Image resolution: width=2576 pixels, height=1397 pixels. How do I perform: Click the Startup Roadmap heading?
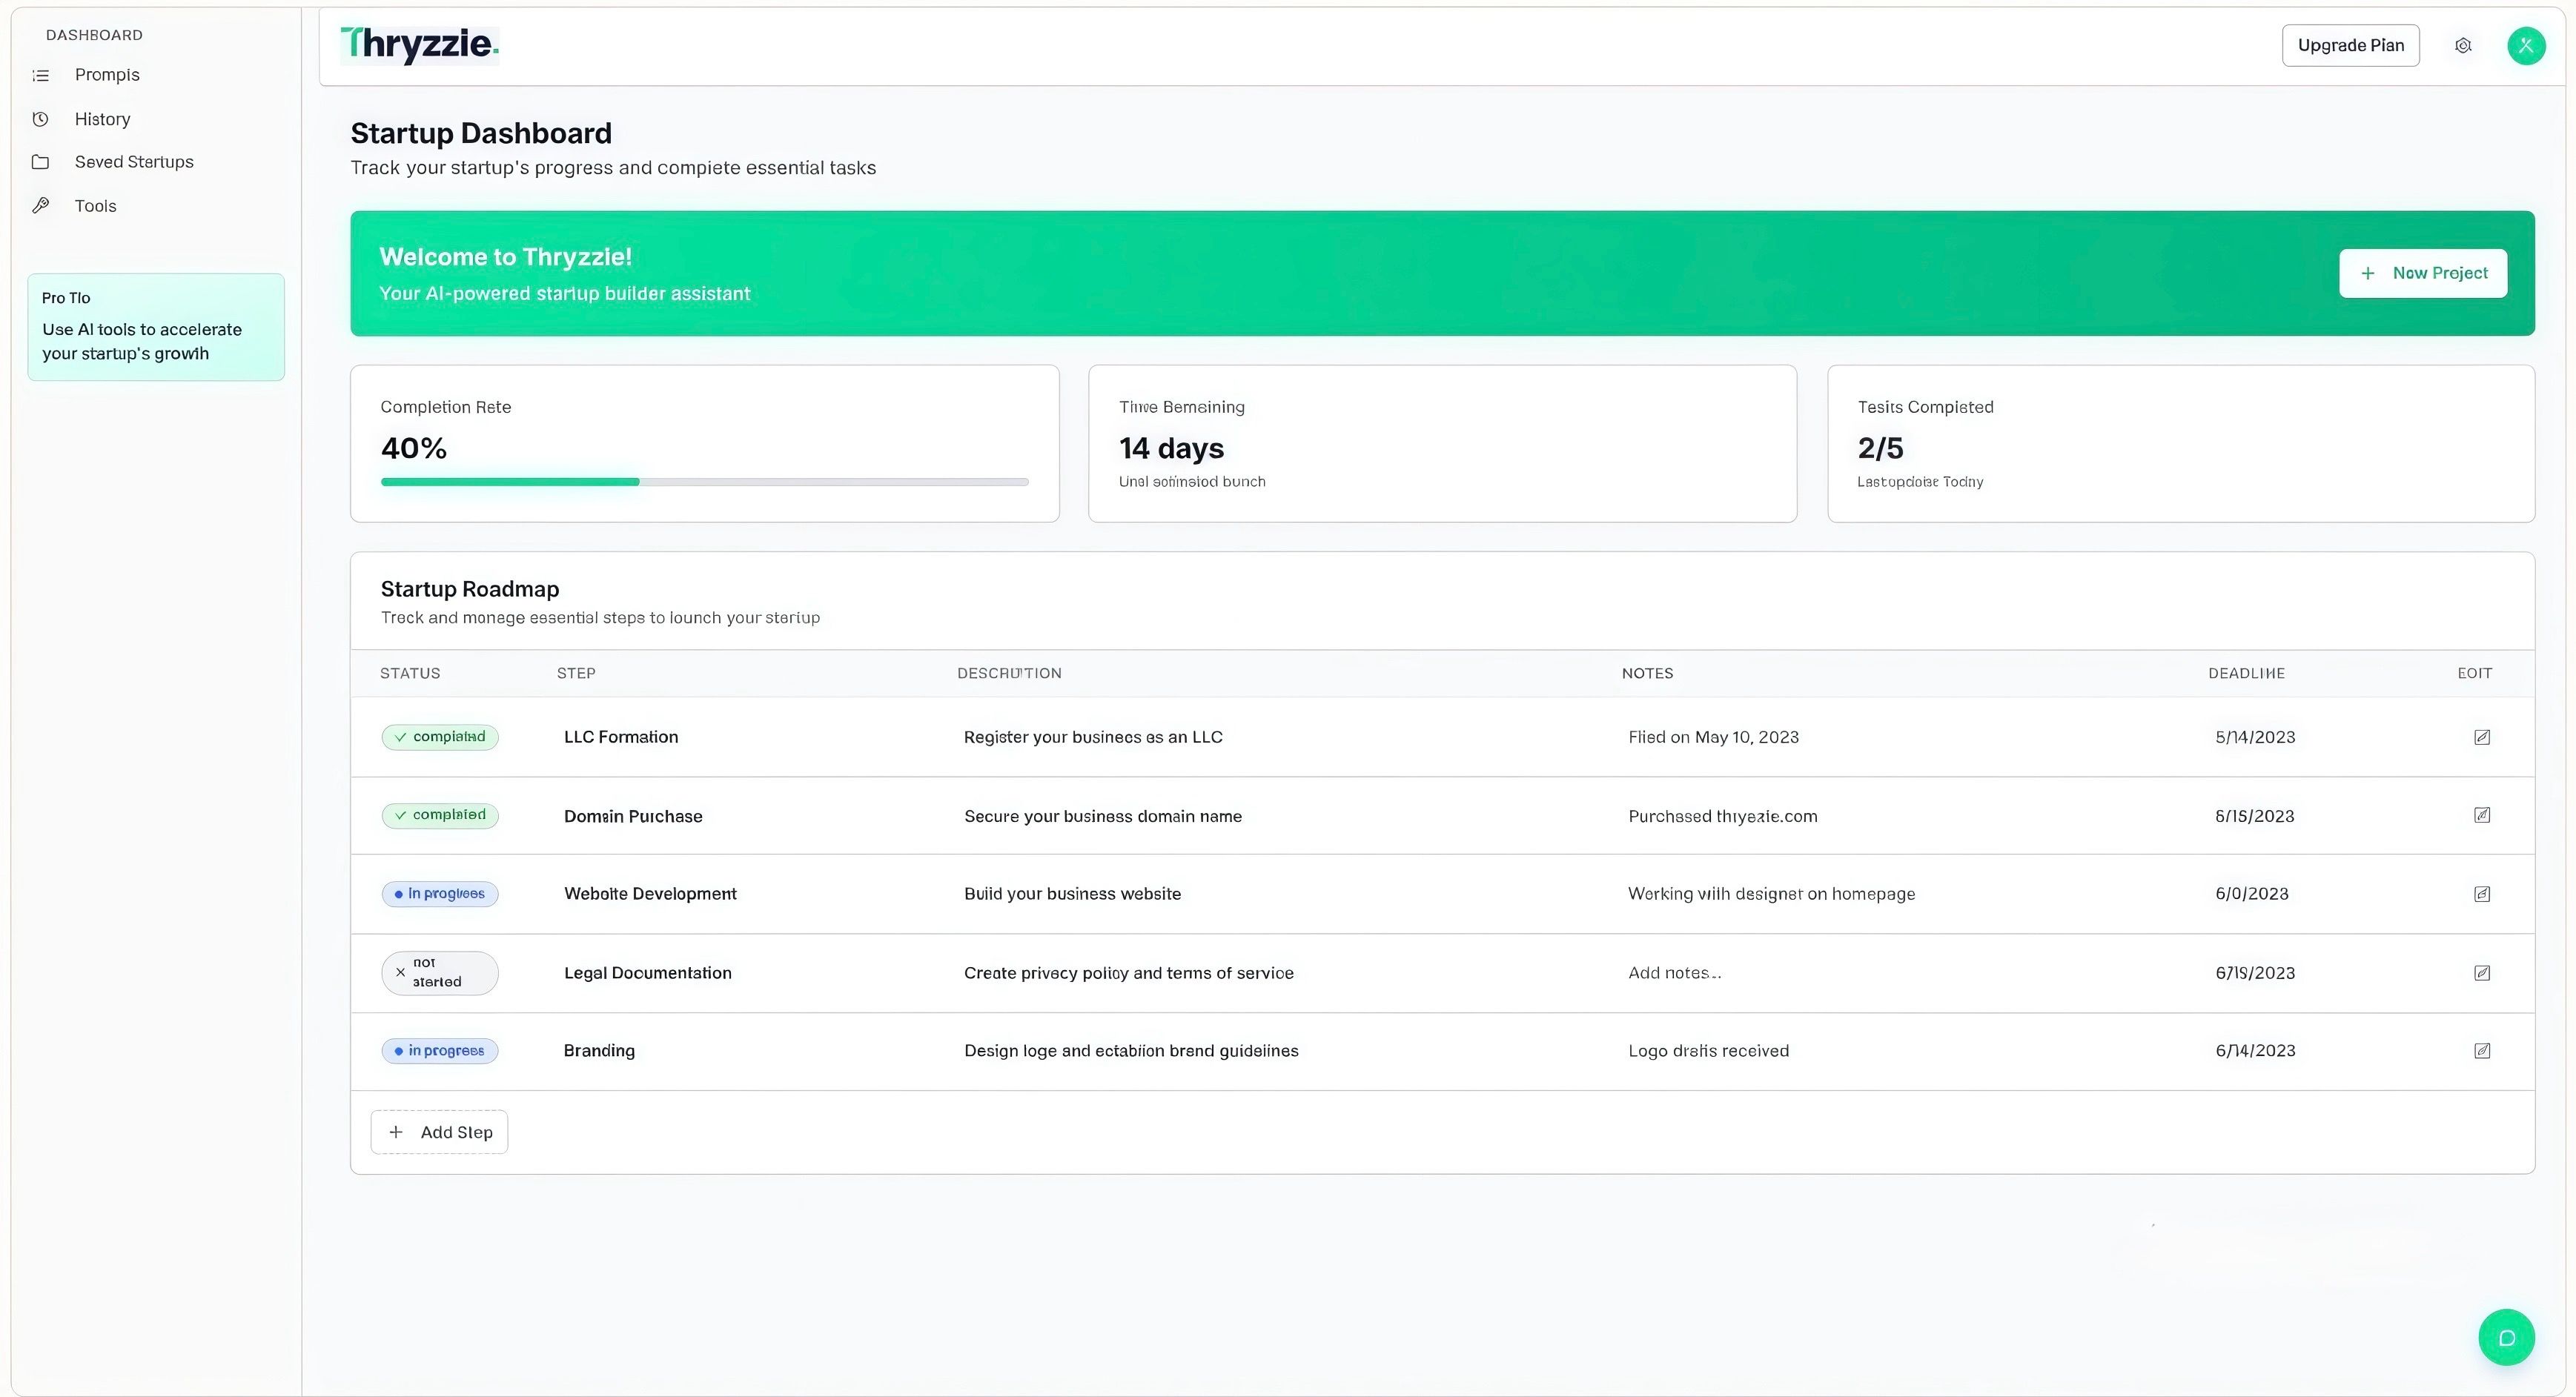tap(470, 589)
